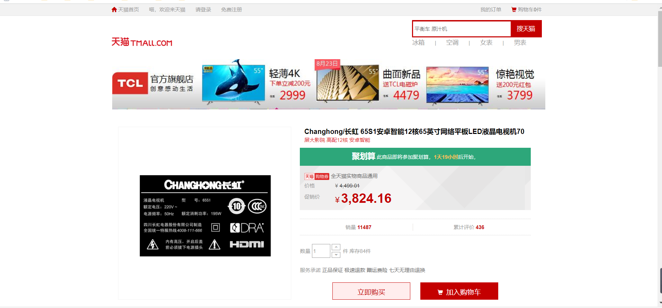Open the 免费注册 free registration link

[x=231, y=10]
